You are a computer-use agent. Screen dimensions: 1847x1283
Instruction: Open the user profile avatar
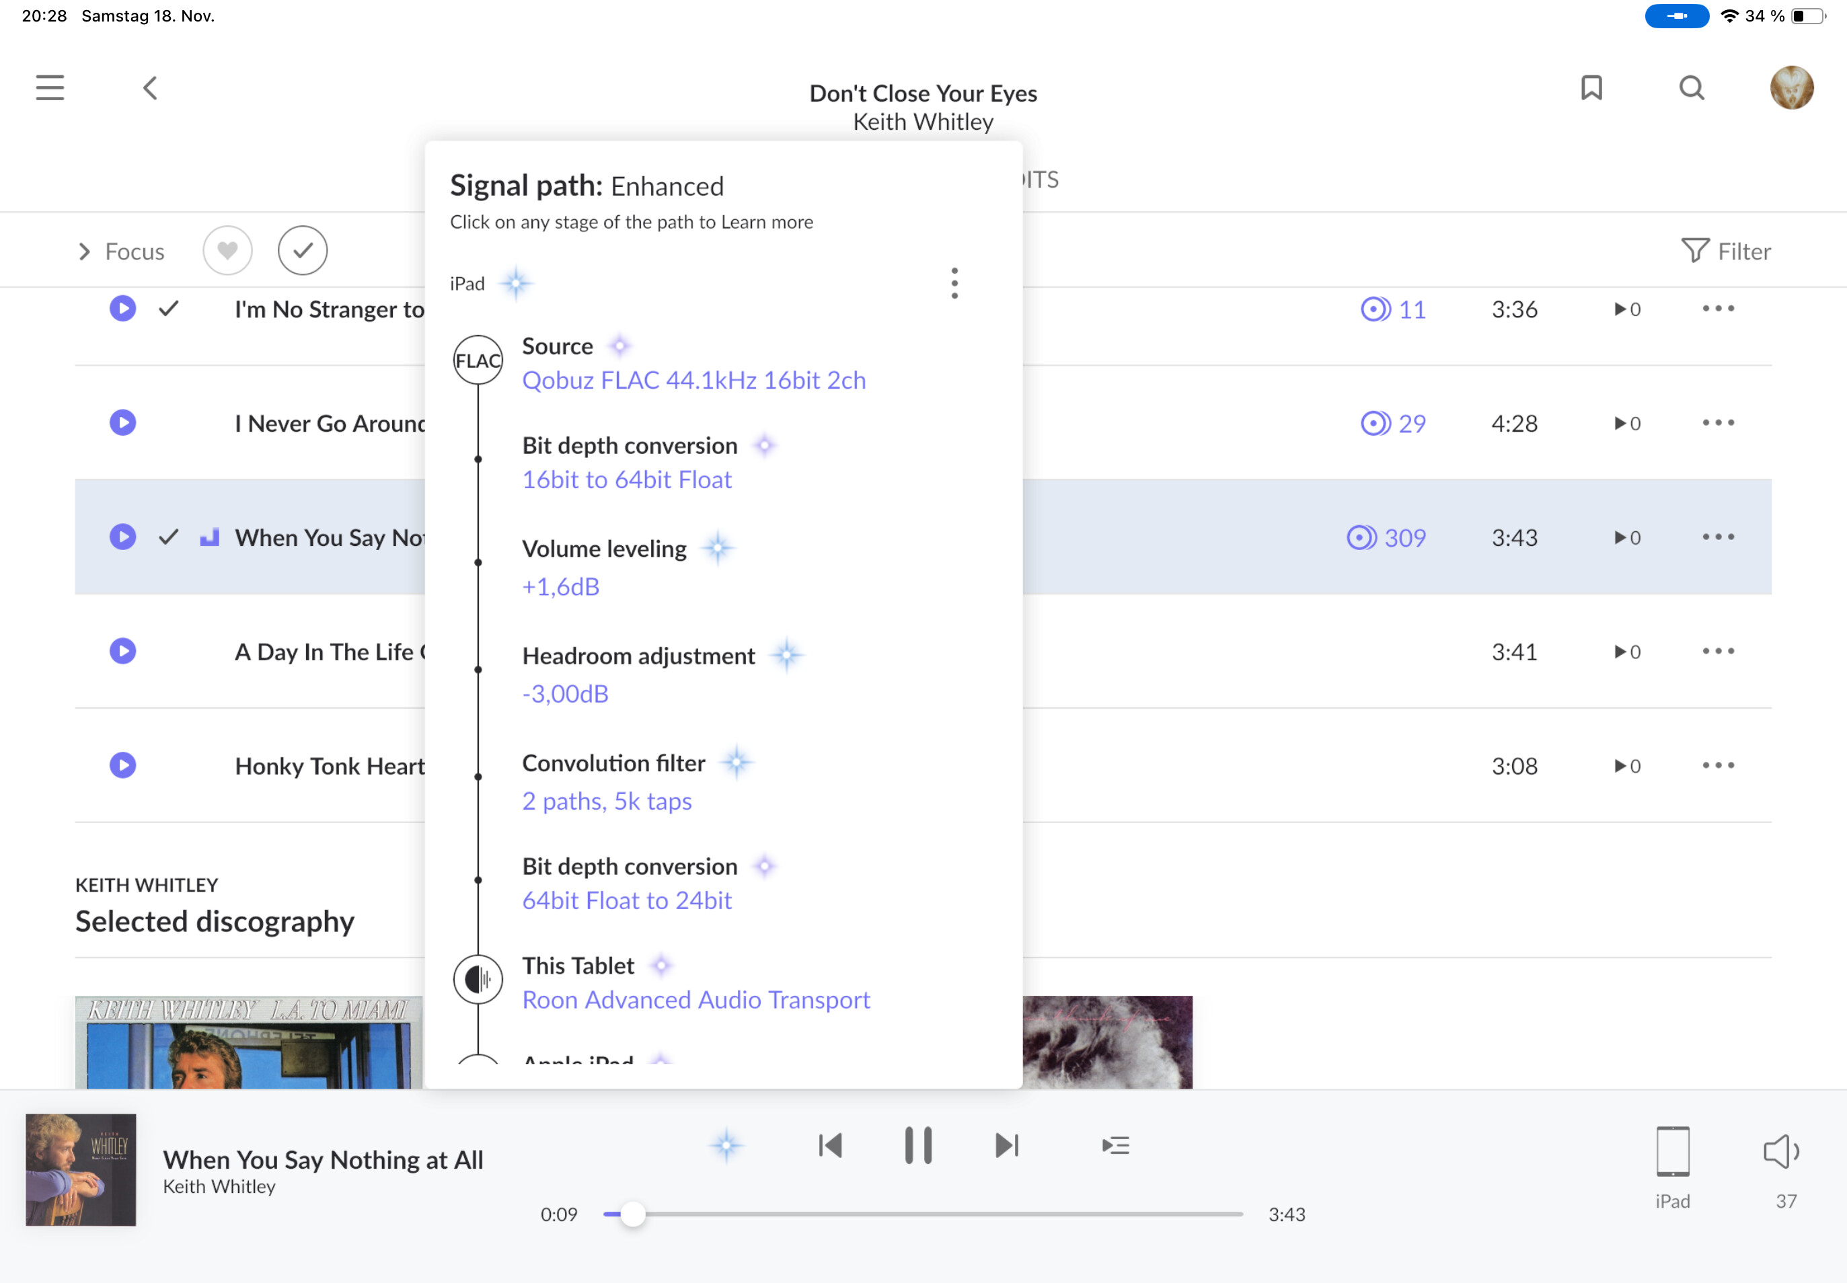pos(1792,87)
